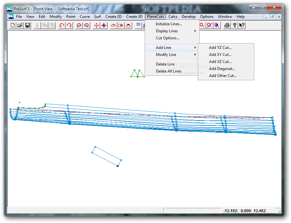Click the context help pointer icon

(x=242, y=25)
